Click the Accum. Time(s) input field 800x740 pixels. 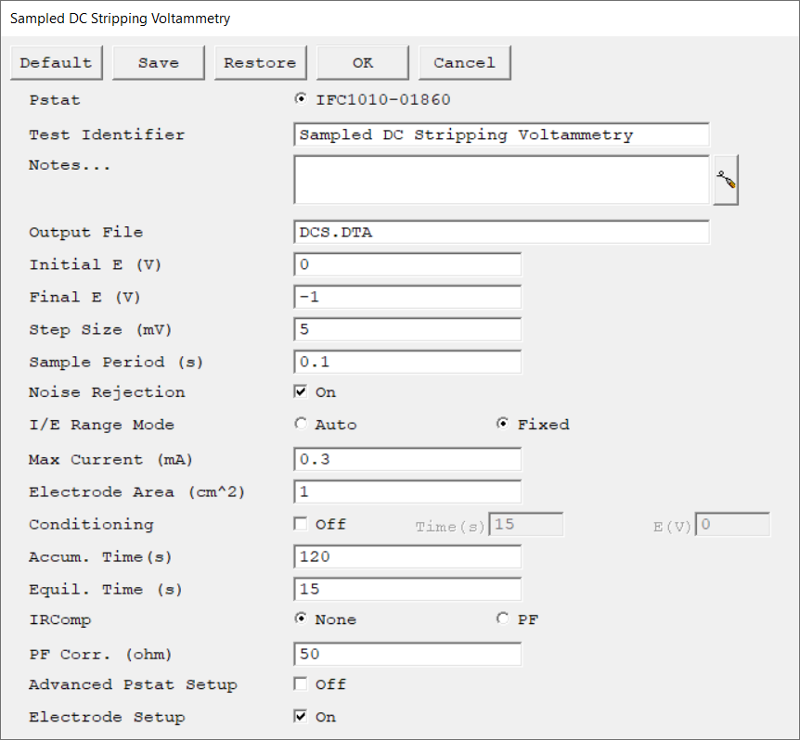pos(406,556)
